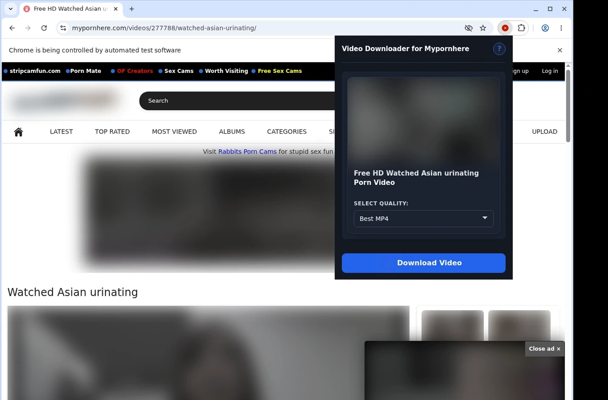Go forward in browser history
608x400 pixels.
28,28
